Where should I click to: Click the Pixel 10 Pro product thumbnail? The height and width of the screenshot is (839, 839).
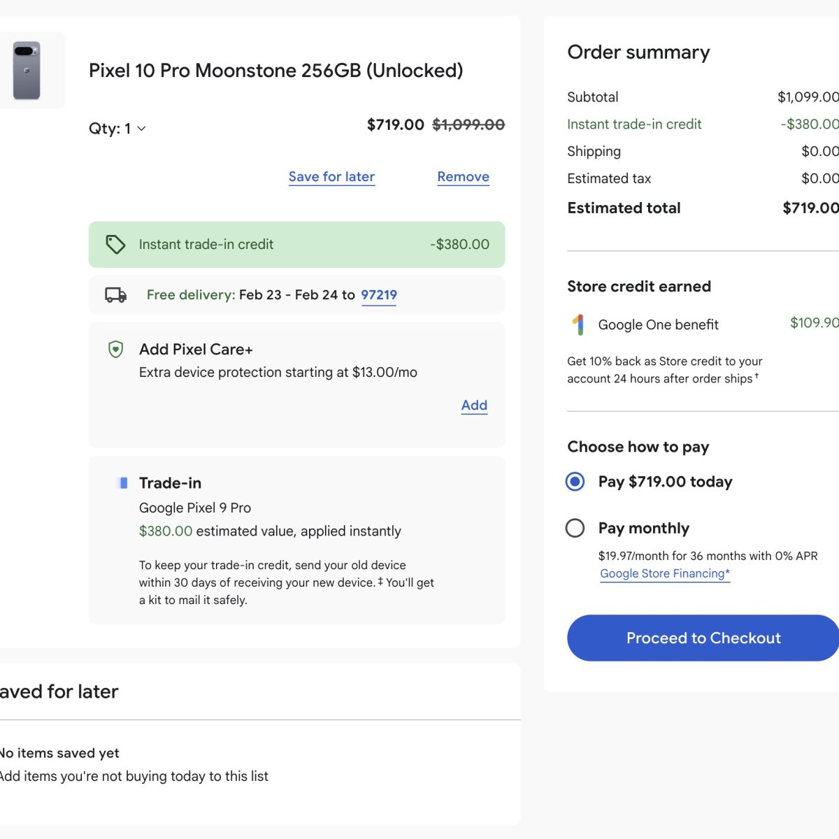(x=27, y=71)
